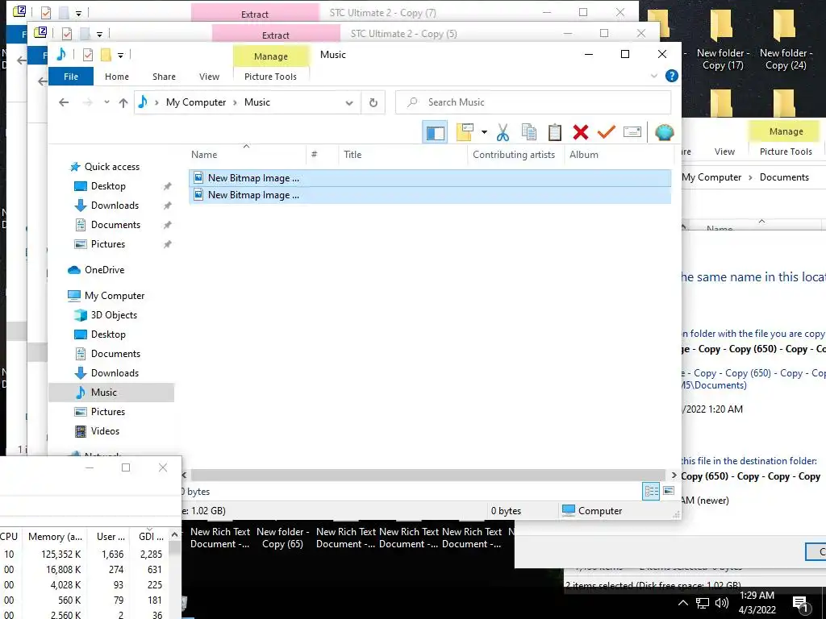Go back with the Back arrow
The image size is (826, 619).
(x=64, y=102)
